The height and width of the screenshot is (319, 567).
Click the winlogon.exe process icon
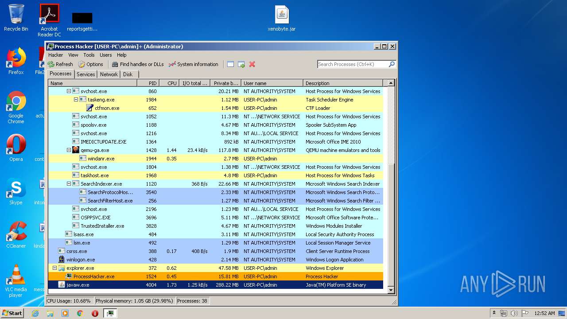pos(62,260)
